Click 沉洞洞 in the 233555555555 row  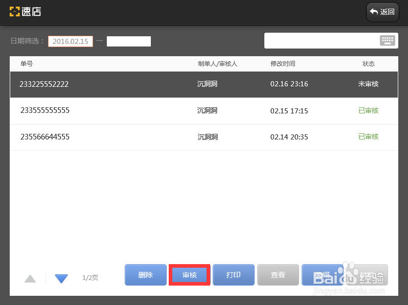click(x=208, y=110)
